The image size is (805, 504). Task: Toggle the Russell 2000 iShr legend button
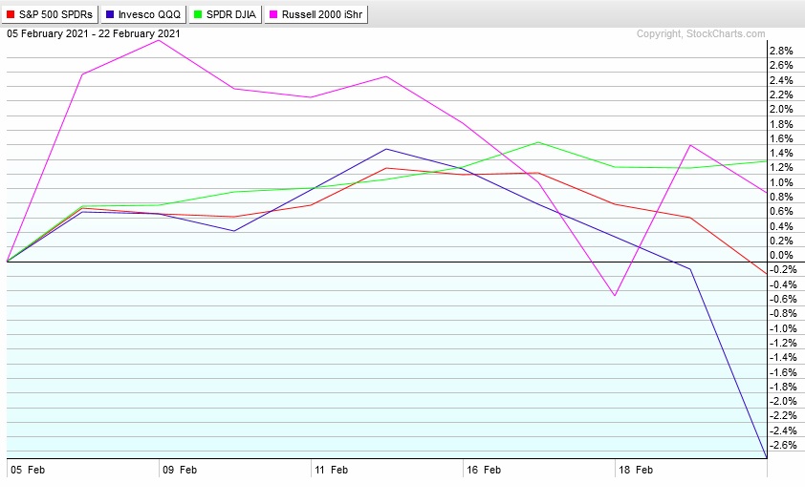coord(316,14)
